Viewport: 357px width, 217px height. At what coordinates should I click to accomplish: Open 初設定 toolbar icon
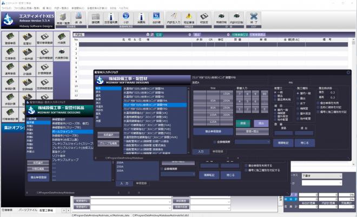coord(204,18)
